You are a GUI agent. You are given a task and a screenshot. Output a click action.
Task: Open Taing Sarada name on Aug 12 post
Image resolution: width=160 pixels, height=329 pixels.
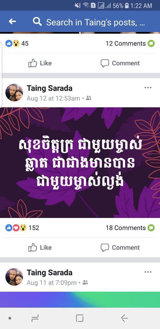[x=49, y=88]
